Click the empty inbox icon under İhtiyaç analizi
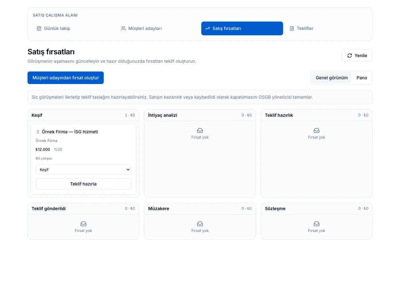400x281 pixels. pos(200,131)
